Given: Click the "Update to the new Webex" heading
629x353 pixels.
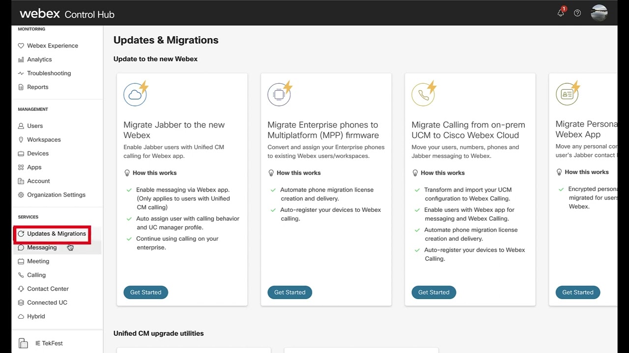Looking at the screenshot, I should 155,59.
